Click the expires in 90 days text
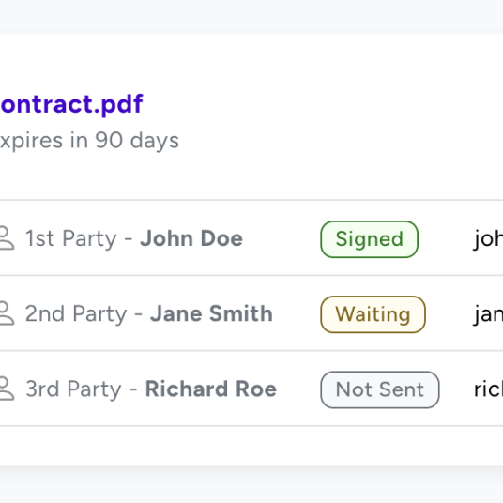 point(89,141)
